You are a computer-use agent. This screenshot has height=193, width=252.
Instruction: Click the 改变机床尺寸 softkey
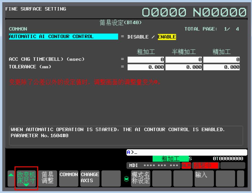tap(26, 178)
